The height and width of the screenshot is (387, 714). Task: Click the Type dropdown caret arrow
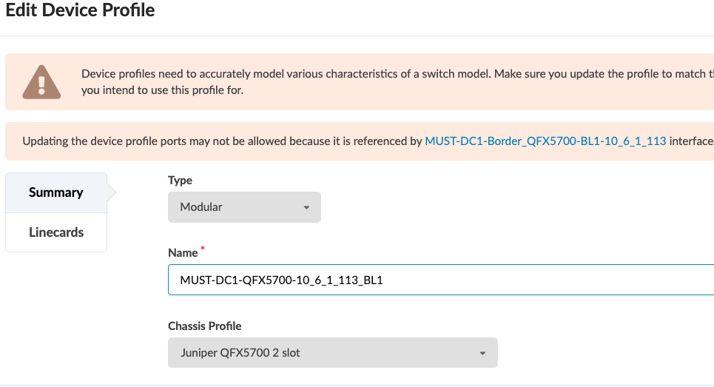[x=306, y=208]
